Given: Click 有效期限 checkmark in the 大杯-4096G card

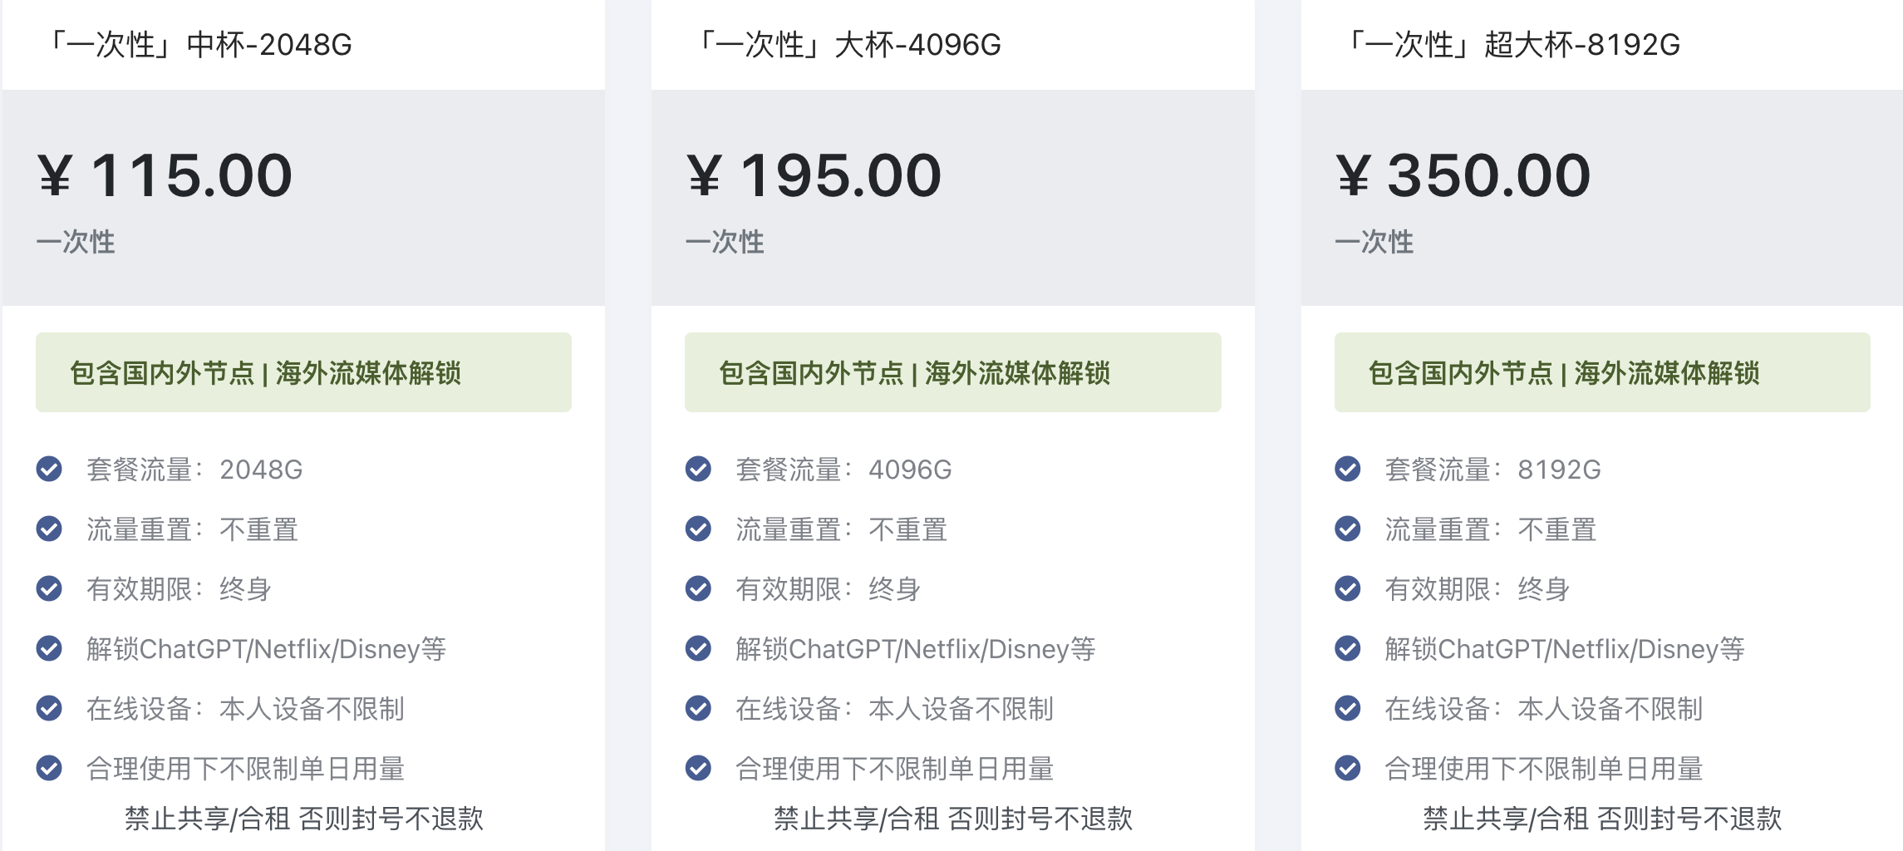Looking at the screenshot, I should (698, 589).
